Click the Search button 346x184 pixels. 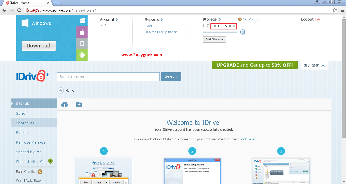[x=171, y=77]
